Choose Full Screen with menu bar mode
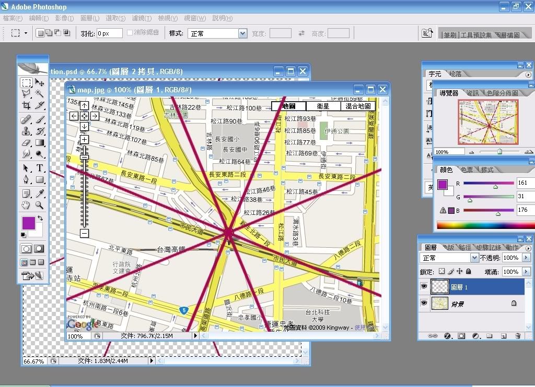Viewport: 535px width, 387px height. [33, 262]
